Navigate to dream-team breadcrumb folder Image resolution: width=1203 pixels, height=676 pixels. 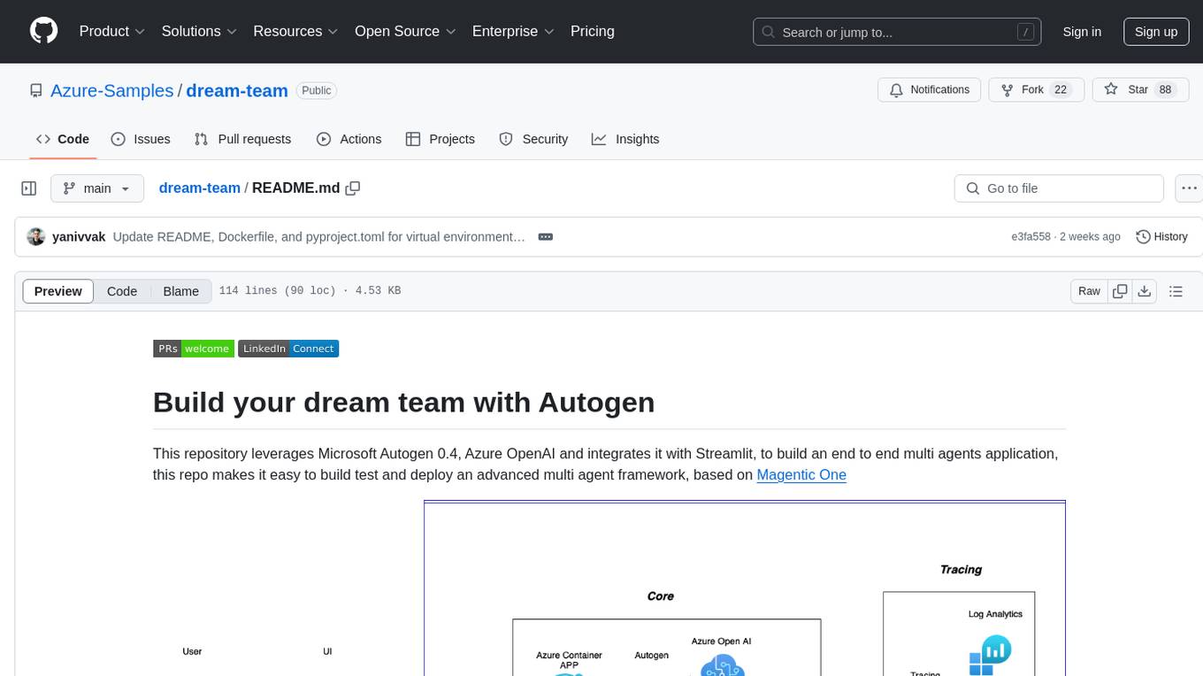pos(200,188)
